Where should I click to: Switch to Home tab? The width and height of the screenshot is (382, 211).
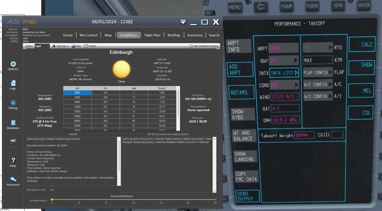click(x=68, y=35)
